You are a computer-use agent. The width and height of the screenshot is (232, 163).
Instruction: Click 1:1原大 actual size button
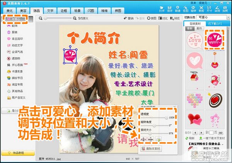click(x=83, y=18)
